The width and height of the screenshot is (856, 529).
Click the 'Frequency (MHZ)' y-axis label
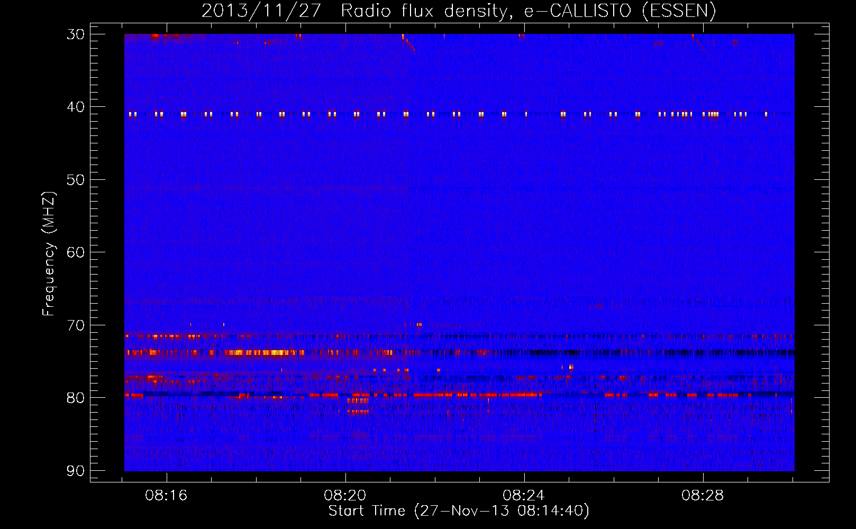coord(49,254)
